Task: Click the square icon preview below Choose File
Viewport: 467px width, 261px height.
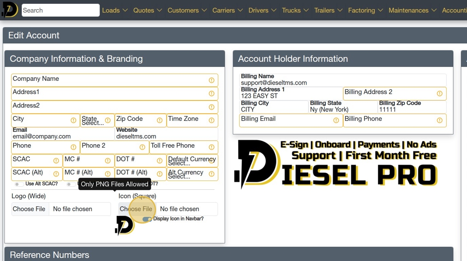Action: (x=125, y=226)
